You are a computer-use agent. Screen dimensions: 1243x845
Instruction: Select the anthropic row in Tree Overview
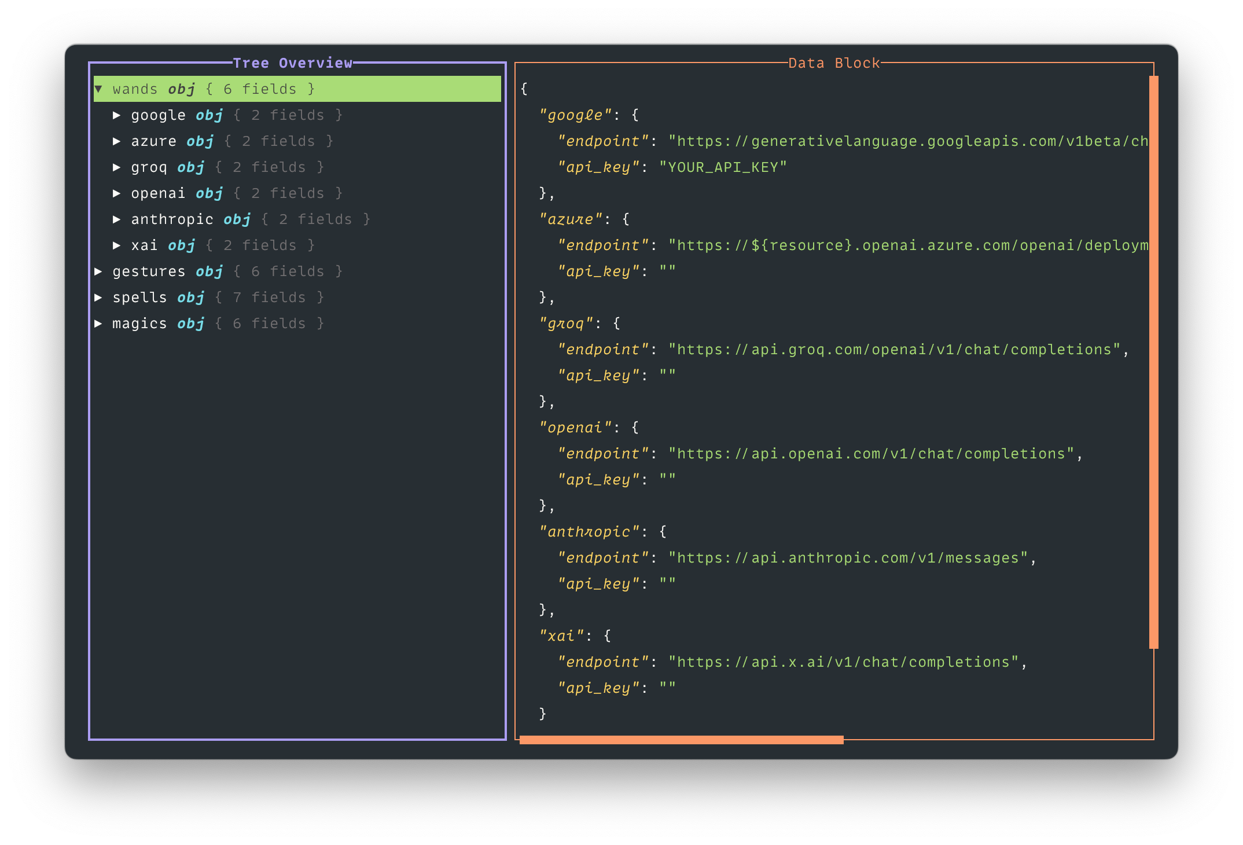[297, 219]
